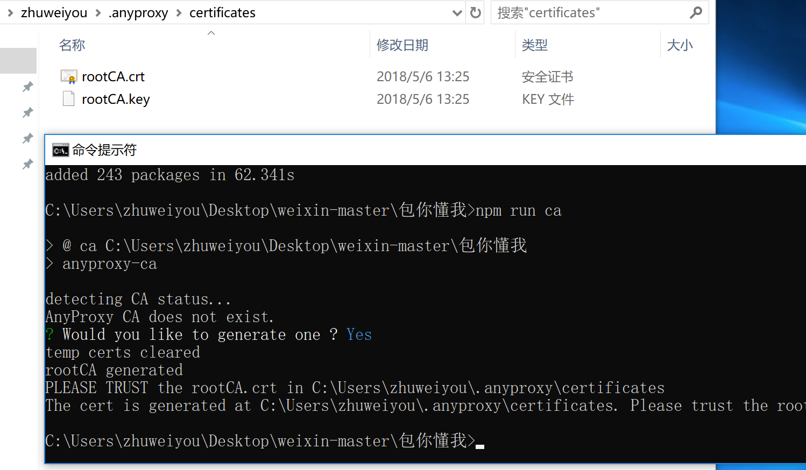
Task: Click the third quick-access pin icon
Action: [x=27, y=138]
